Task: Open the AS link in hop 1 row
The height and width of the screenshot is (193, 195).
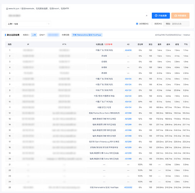Action: tap(128, 50)
